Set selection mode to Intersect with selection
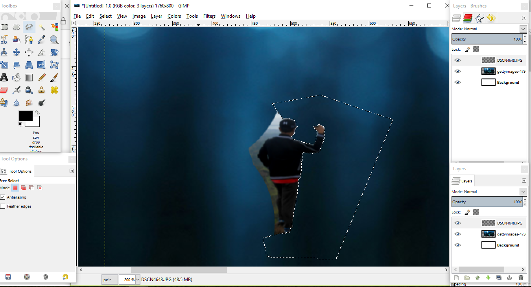This screenshot has width=531, height=287. coord(40,188)
